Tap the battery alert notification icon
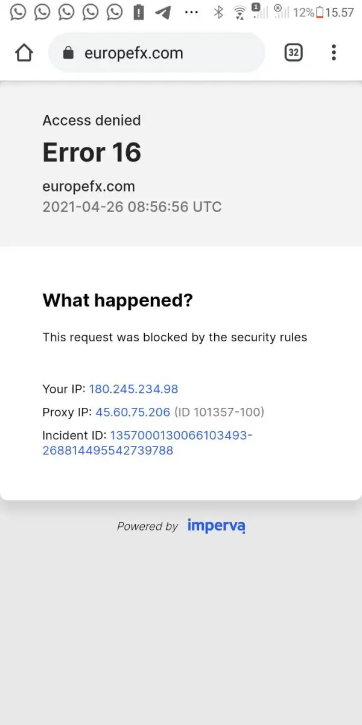The image size is (362, 725). coord(139,12)
